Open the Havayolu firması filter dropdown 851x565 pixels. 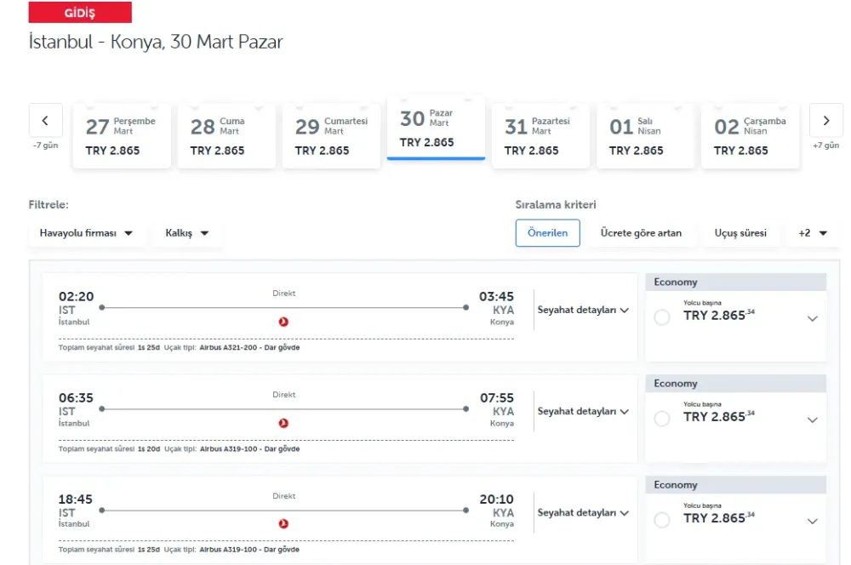pos(86,233)
